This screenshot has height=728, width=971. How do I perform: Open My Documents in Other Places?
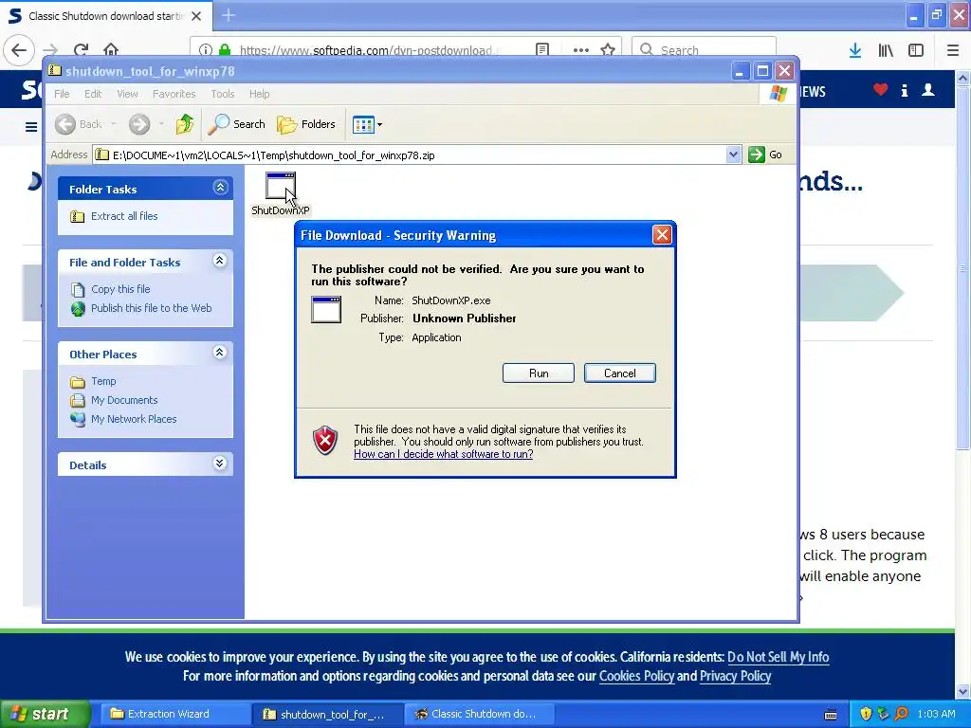click(124, 400)
